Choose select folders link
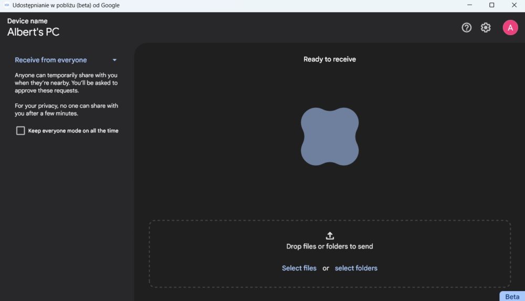Screen dimensions: 525x301 [356, 268]
